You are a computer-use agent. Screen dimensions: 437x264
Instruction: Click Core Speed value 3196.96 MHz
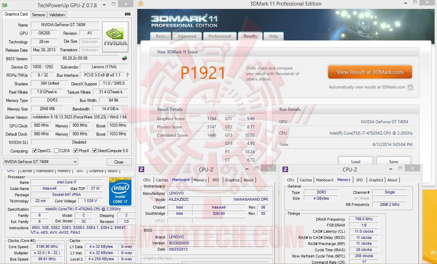(x=46, y=246)
